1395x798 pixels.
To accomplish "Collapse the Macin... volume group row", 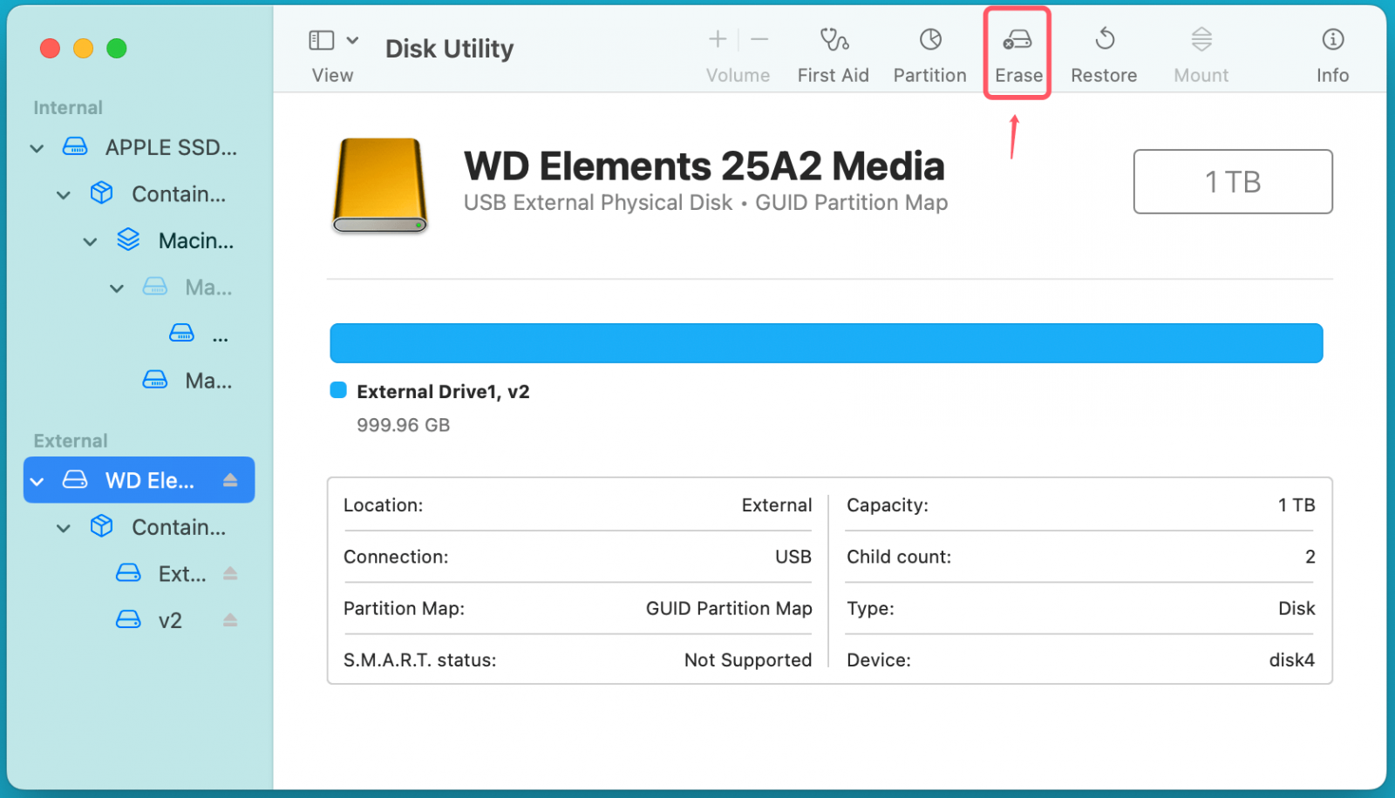I will pos(90,242).
